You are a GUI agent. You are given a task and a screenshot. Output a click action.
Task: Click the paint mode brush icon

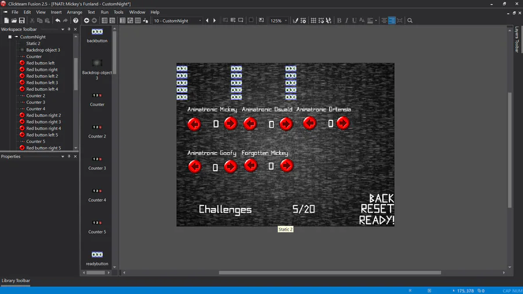click(295, 21)
